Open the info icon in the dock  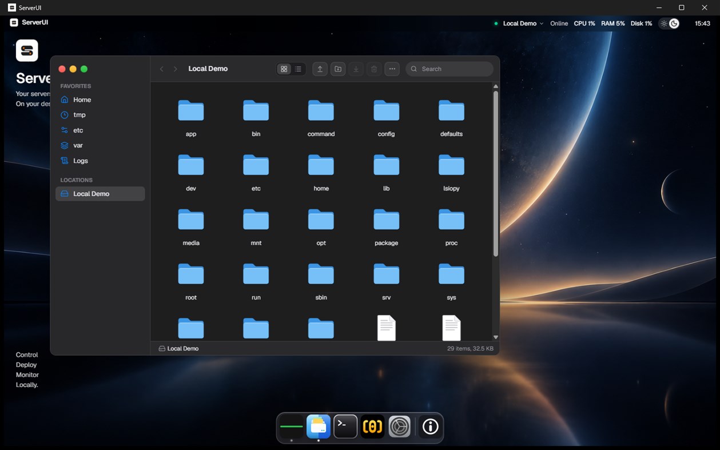coord(430,427)
